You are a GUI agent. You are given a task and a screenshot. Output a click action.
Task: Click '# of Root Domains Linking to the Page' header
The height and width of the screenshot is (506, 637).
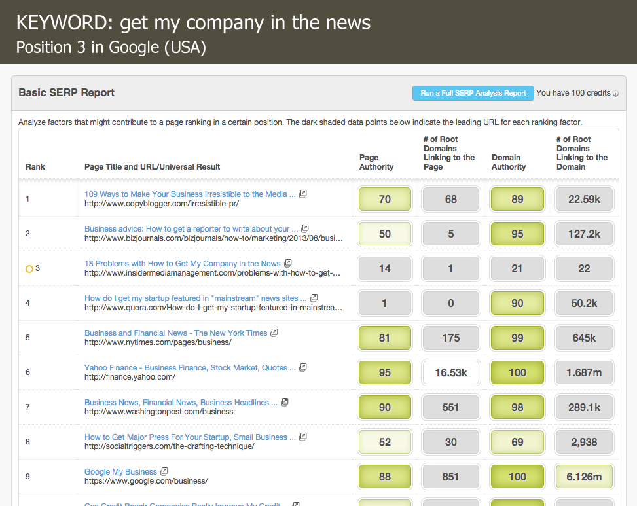tap(449, 153)
